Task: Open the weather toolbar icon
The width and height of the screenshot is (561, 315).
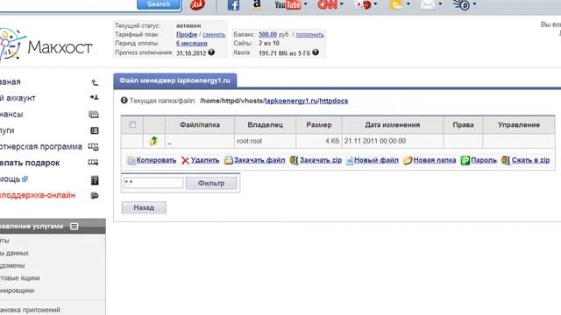Action: pos(396,4)
